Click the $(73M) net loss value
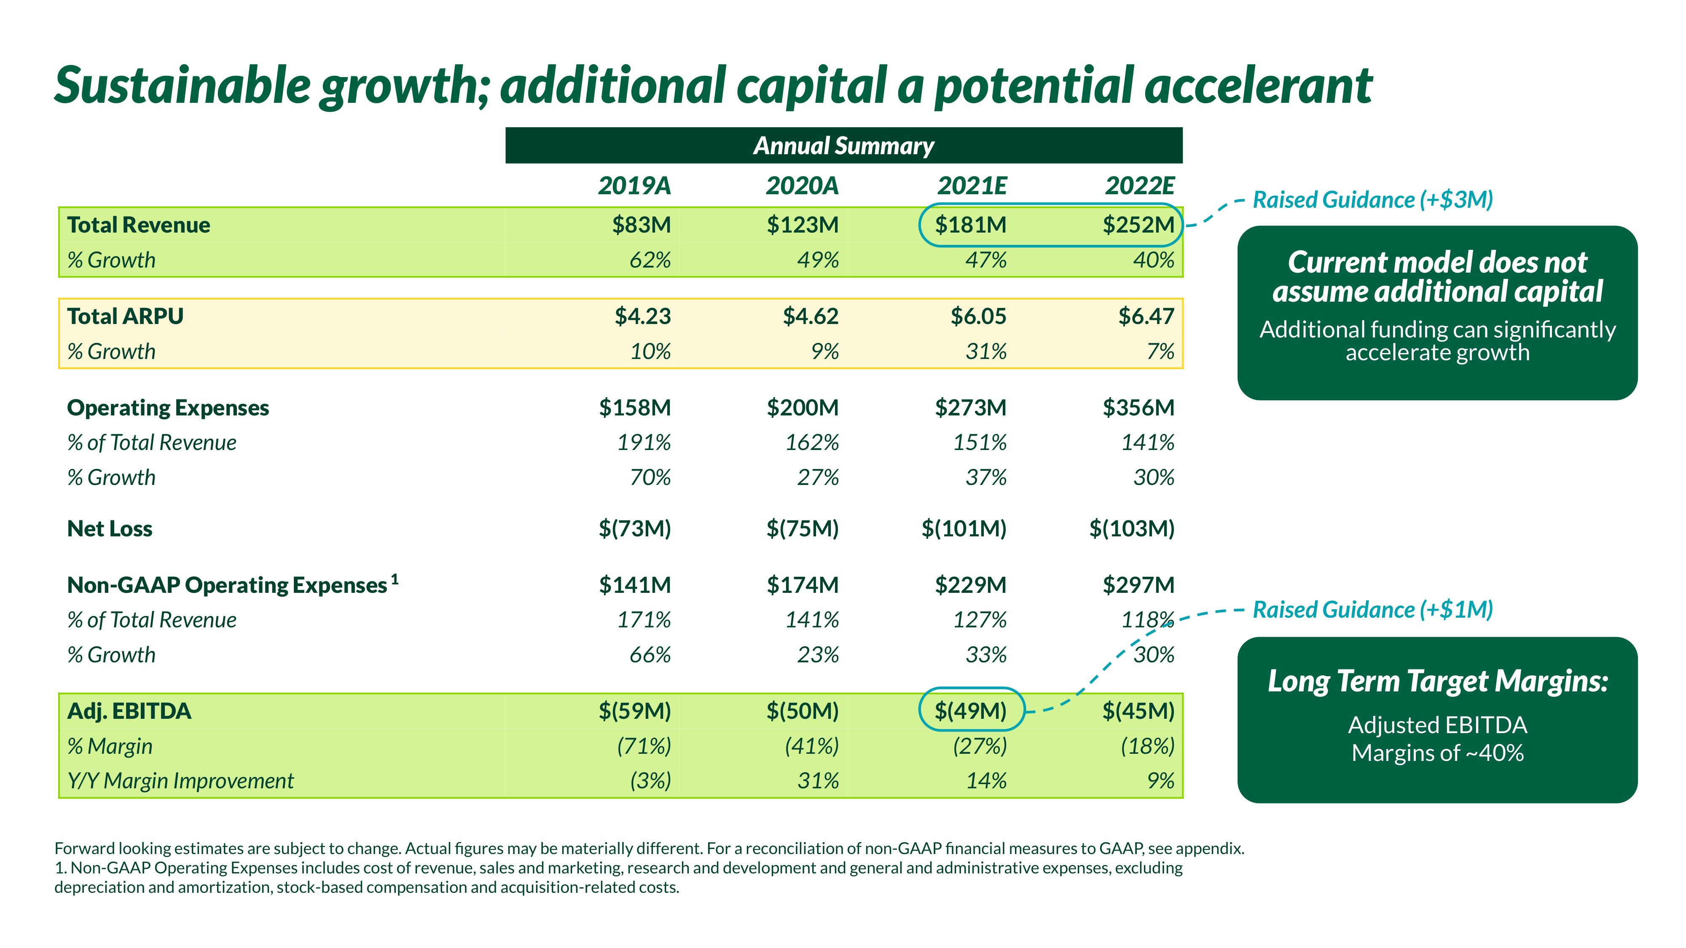Screen dimensions: 1686x948 point(635,529)
